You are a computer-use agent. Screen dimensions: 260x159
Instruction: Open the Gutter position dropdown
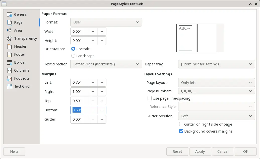(x=216, y=116)
